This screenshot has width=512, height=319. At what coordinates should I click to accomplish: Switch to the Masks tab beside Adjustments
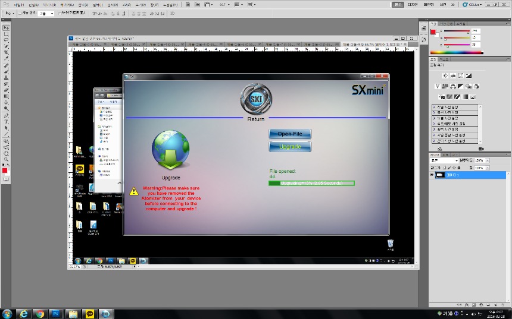pyautogui.click(x=444, y=59)
